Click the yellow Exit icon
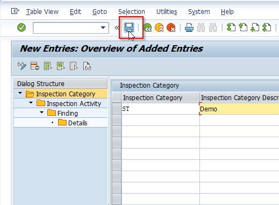This screenshot has width=279, height=205. [159, 27]
